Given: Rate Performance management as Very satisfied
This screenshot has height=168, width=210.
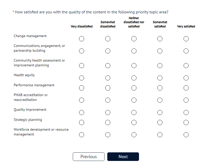Looking at the screenshot, I should coord(186,88).
